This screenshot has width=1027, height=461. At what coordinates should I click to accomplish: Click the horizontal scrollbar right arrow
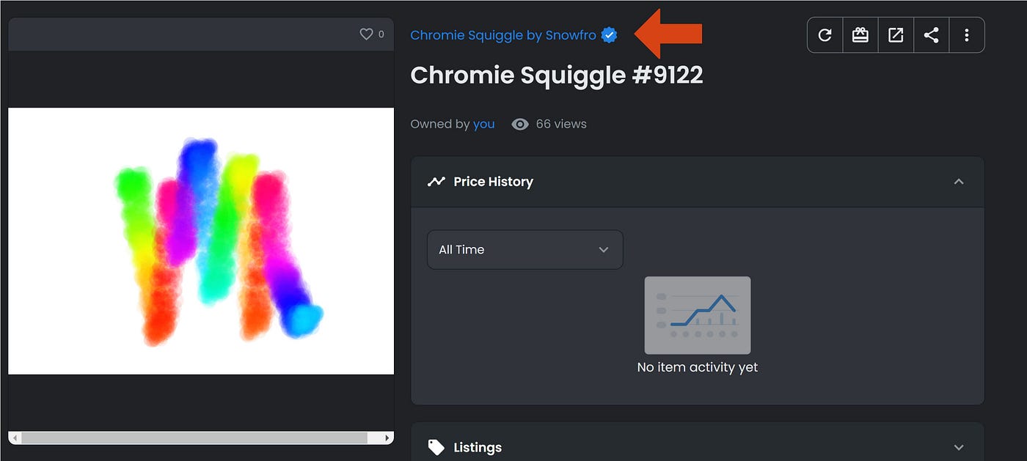[388, 438]
